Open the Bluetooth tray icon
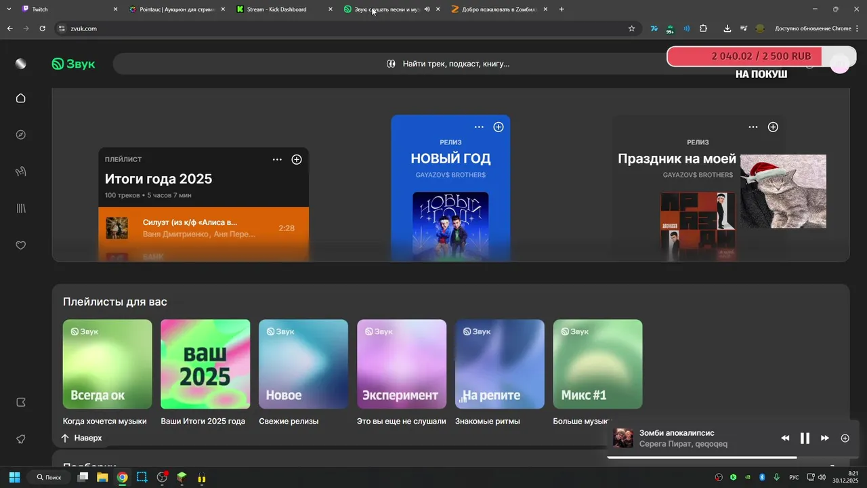 click(x=761, y=477)
